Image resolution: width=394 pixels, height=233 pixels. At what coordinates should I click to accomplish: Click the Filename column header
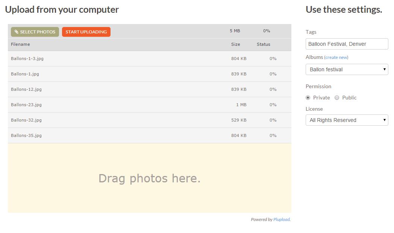20,44
